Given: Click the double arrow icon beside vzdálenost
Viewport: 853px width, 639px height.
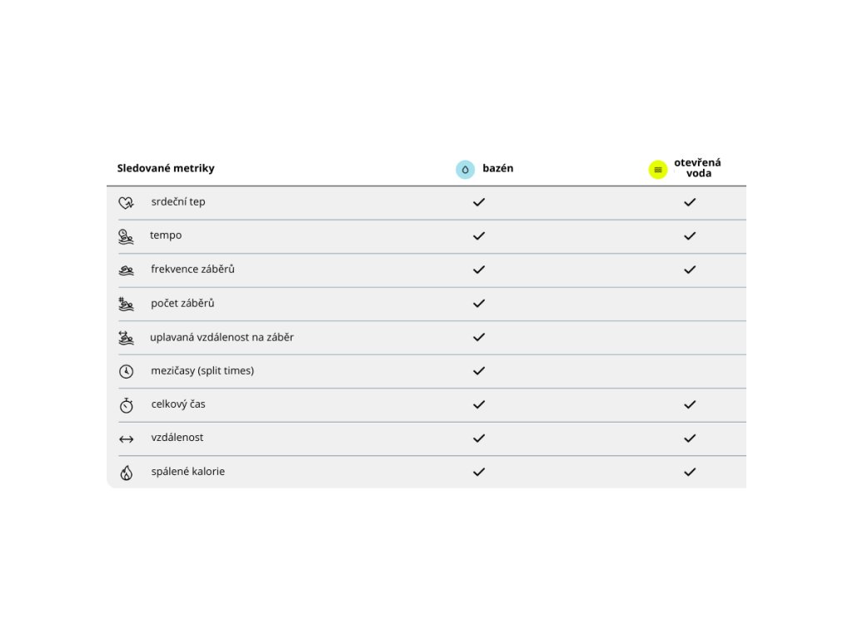Looking at the screenshot, I should coord(126,439).
